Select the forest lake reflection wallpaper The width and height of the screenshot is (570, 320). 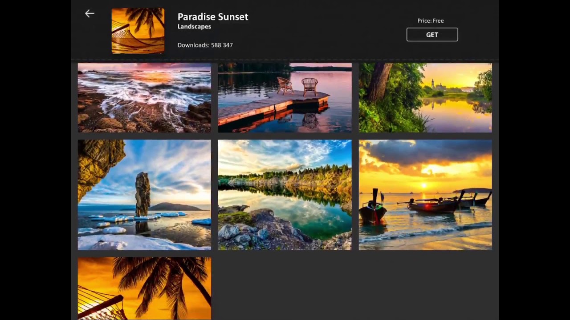click(285, 195)
